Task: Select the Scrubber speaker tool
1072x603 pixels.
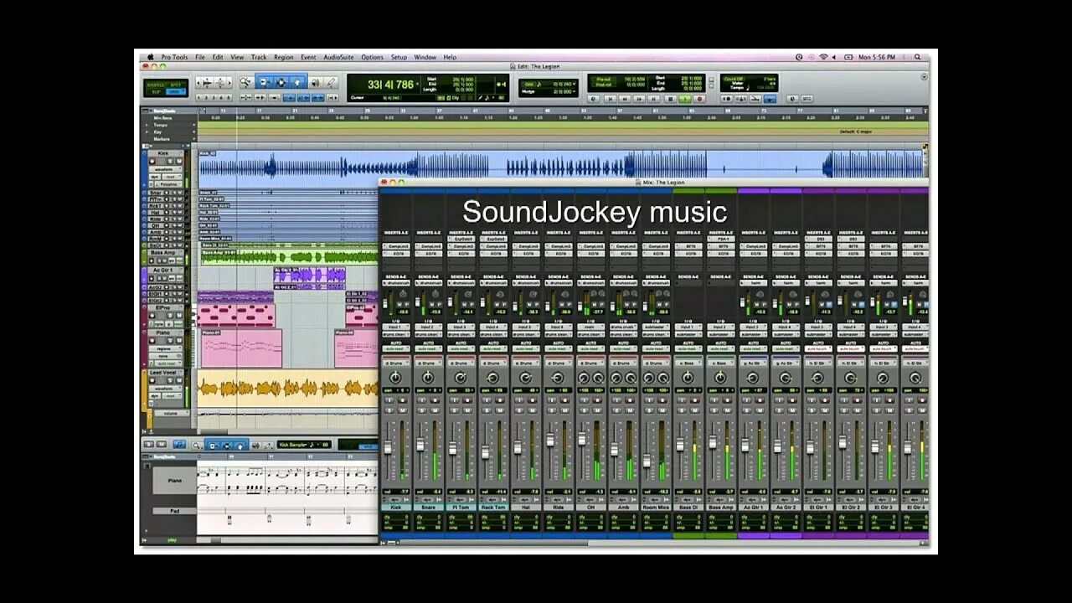Action: tap(315, 83)
